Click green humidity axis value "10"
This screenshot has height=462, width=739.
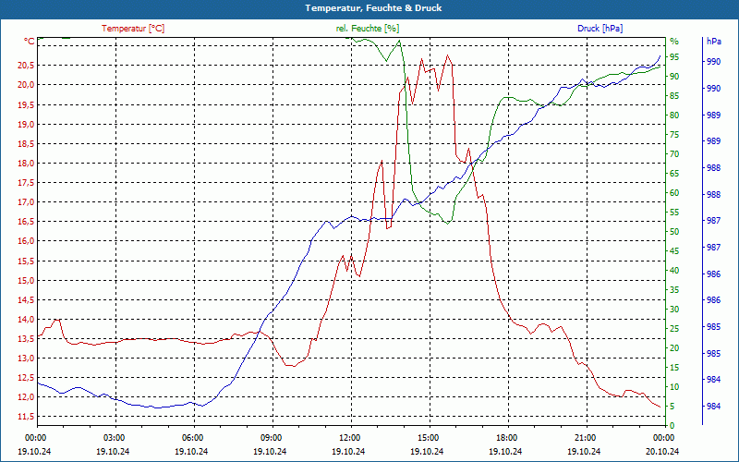(x=674, y=387)
